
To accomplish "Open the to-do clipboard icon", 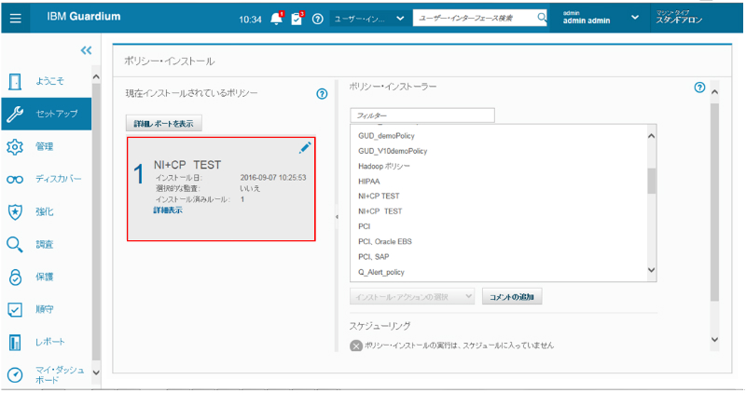I will 297,18.
